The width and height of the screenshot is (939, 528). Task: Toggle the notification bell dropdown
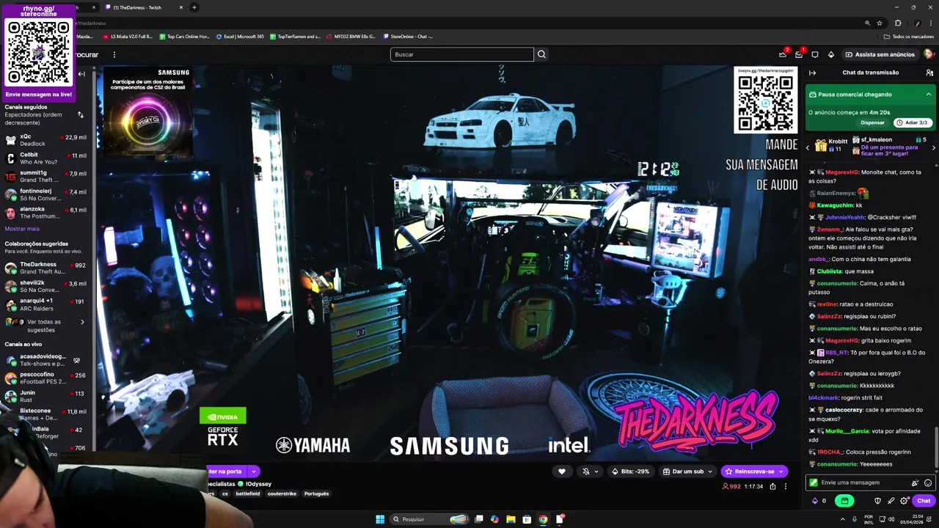pyautogui.click(x=589, y=472)
